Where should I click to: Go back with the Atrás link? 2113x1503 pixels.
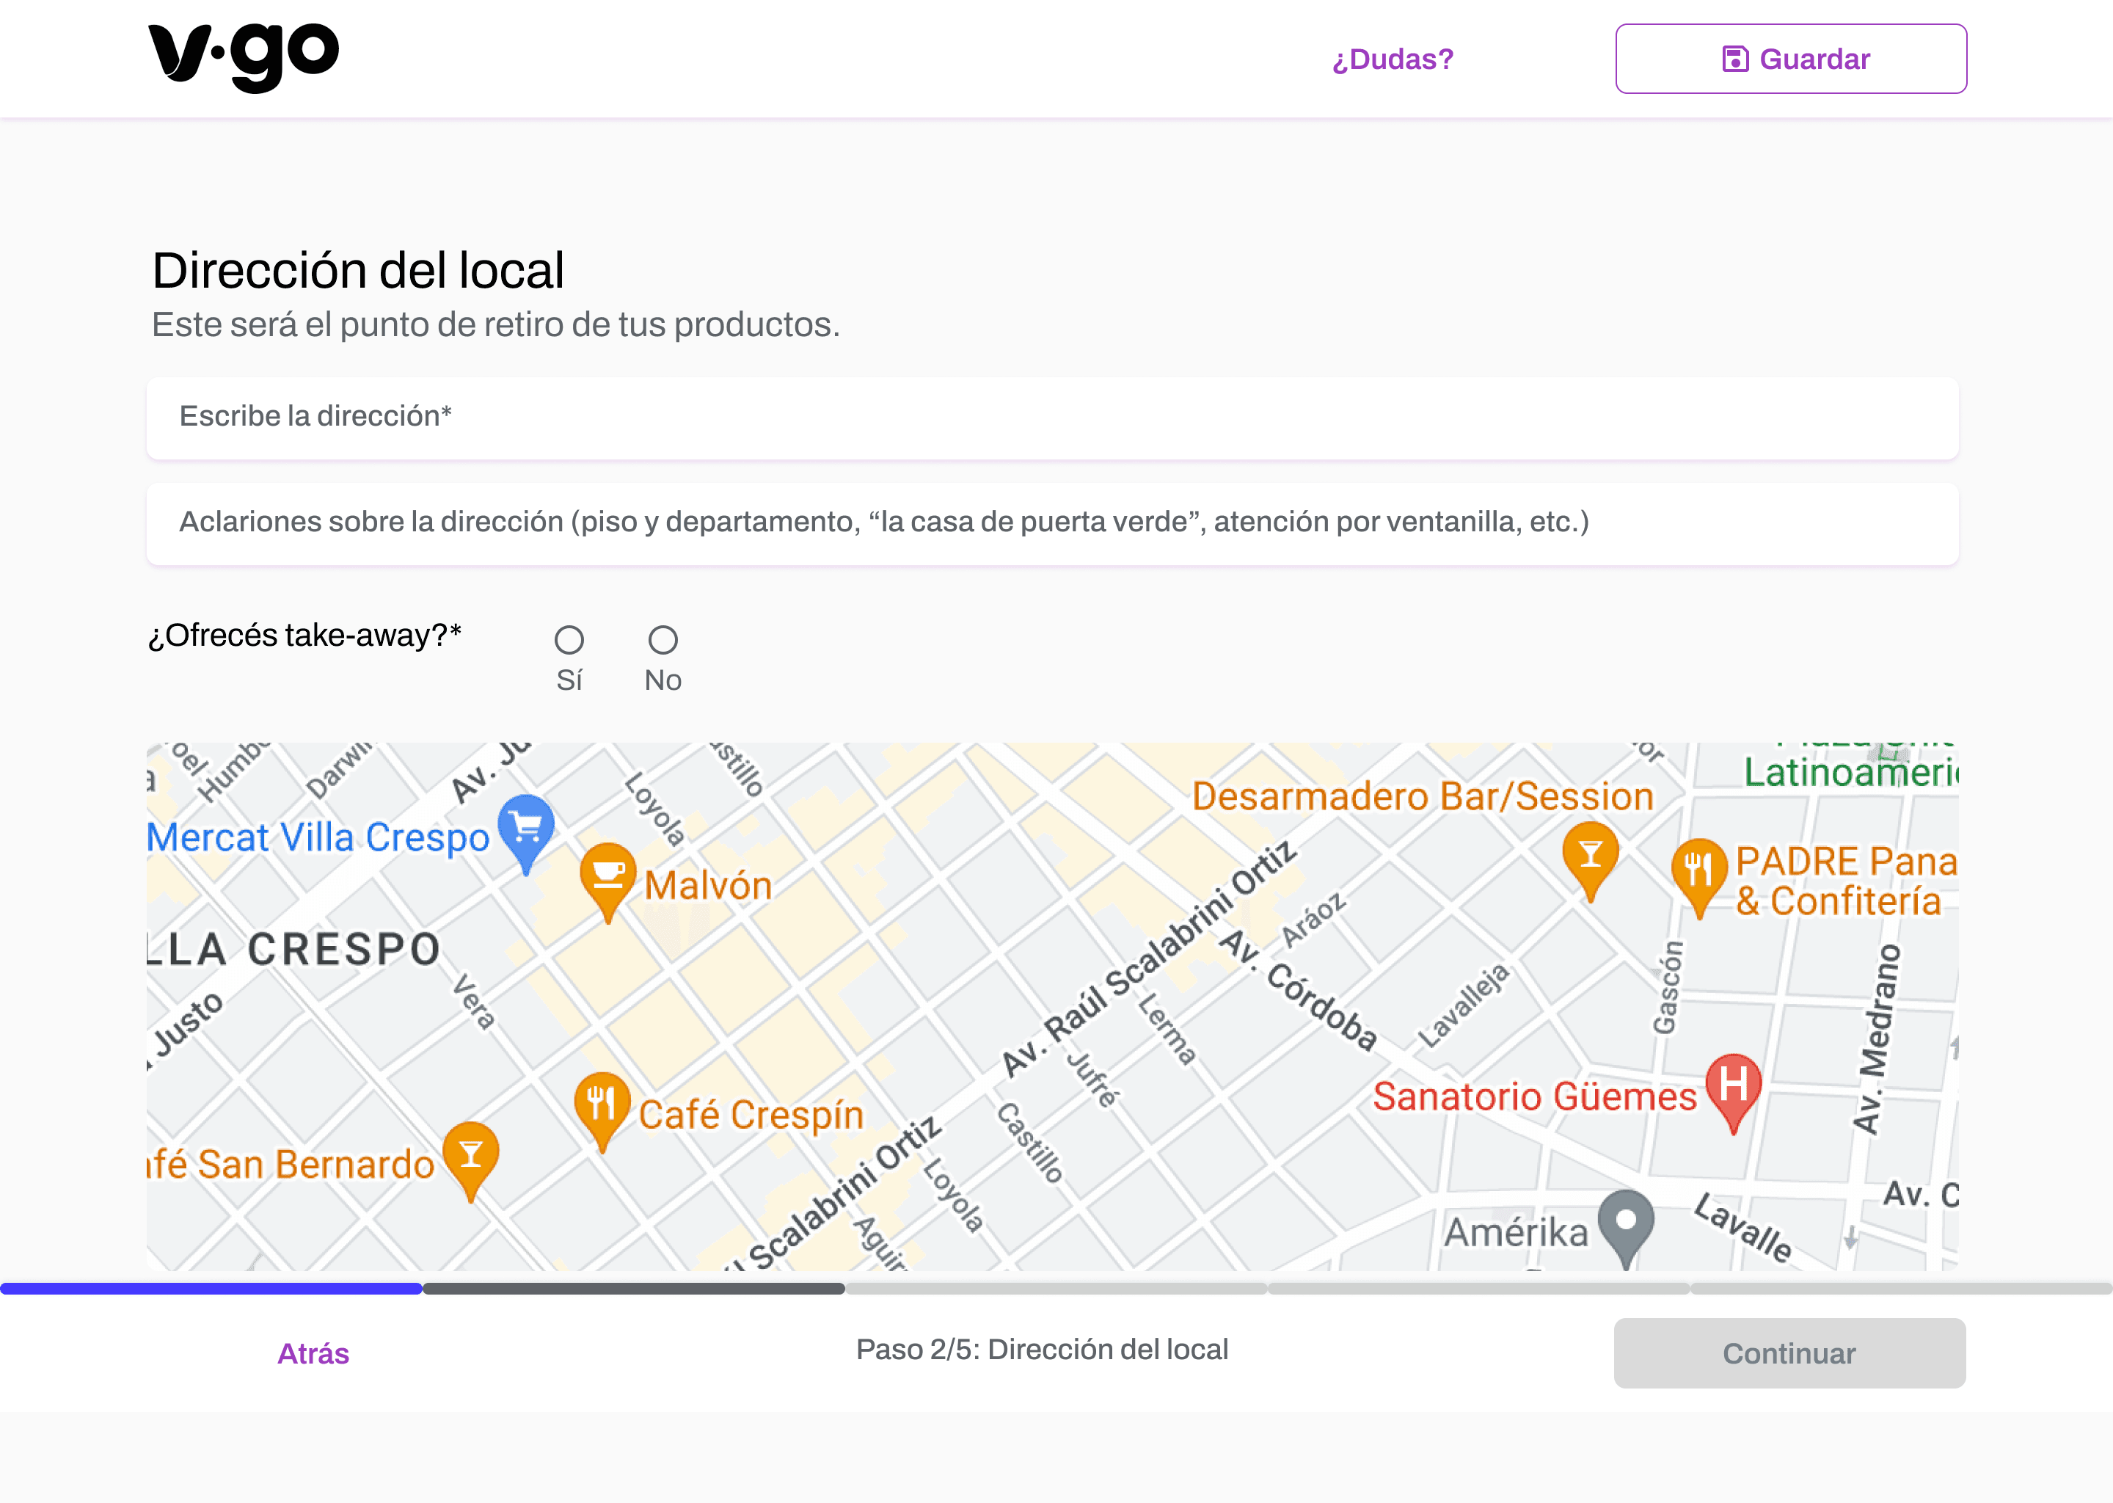coord(313,1353)
